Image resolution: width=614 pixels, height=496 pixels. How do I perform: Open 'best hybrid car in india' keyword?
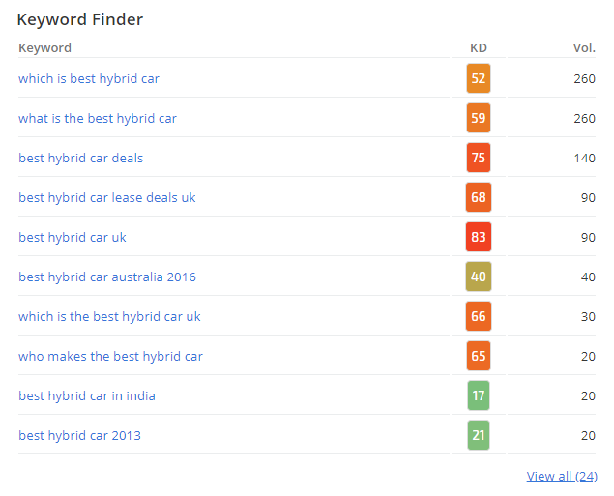[x=87, y=396]
